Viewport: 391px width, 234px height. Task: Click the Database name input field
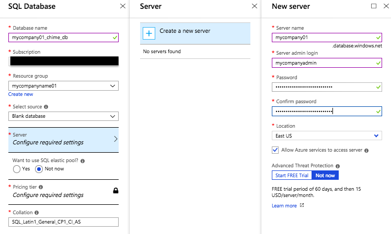63,38
